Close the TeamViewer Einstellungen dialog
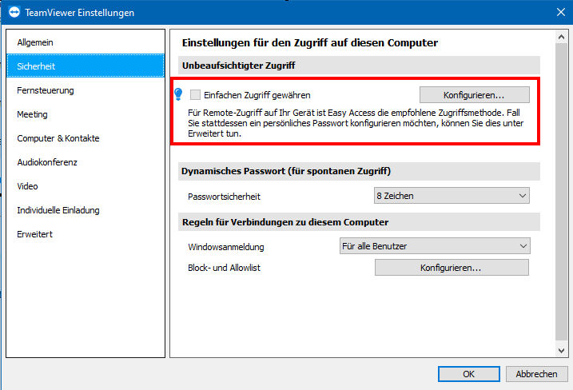573x390 pixels. 561,12
